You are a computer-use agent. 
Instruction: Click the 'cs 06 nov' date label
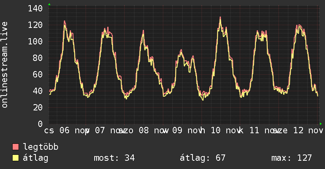pyautogui.click(x=66, y=130)
